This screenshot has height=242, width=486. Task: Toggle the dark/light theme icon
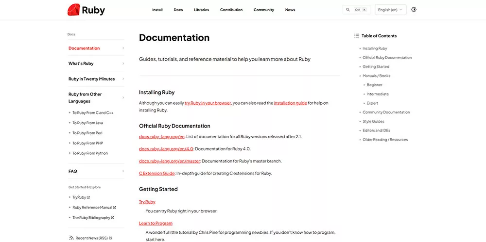pyautogui.click(x=414, y=10)
